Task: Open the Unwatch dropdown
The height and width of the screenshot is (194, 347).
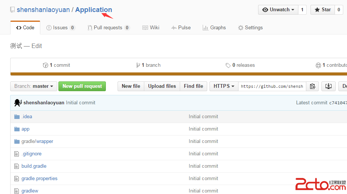Action: point(278,10)
